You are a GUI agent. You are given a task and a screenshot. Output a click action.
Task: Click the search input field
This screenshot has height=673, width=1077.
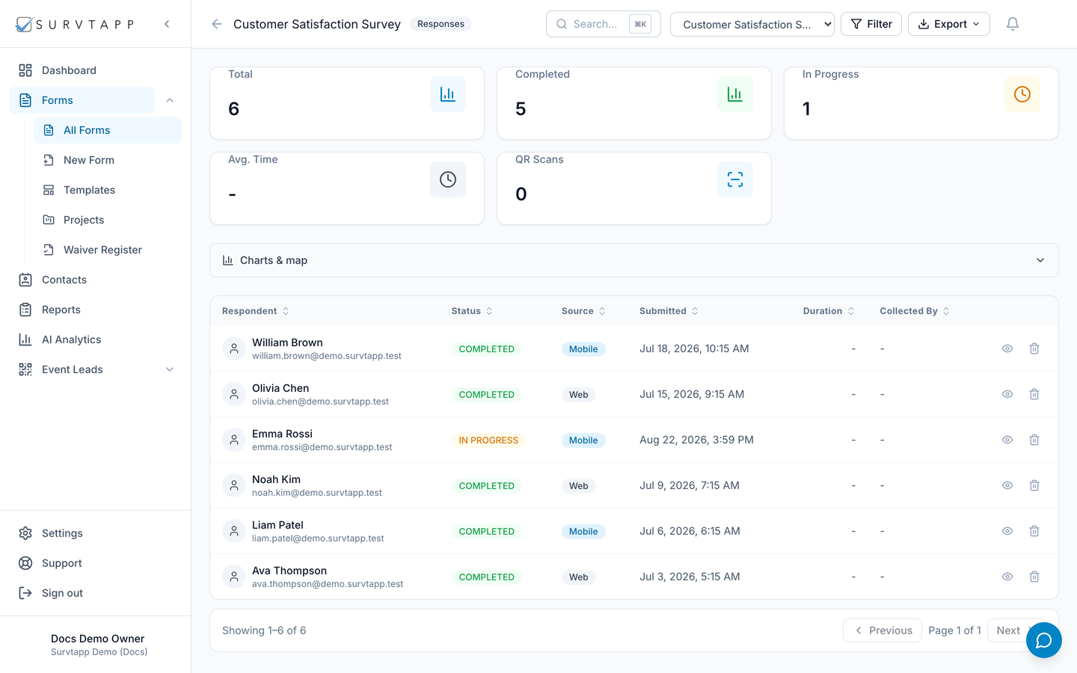[x=604, y=24]
